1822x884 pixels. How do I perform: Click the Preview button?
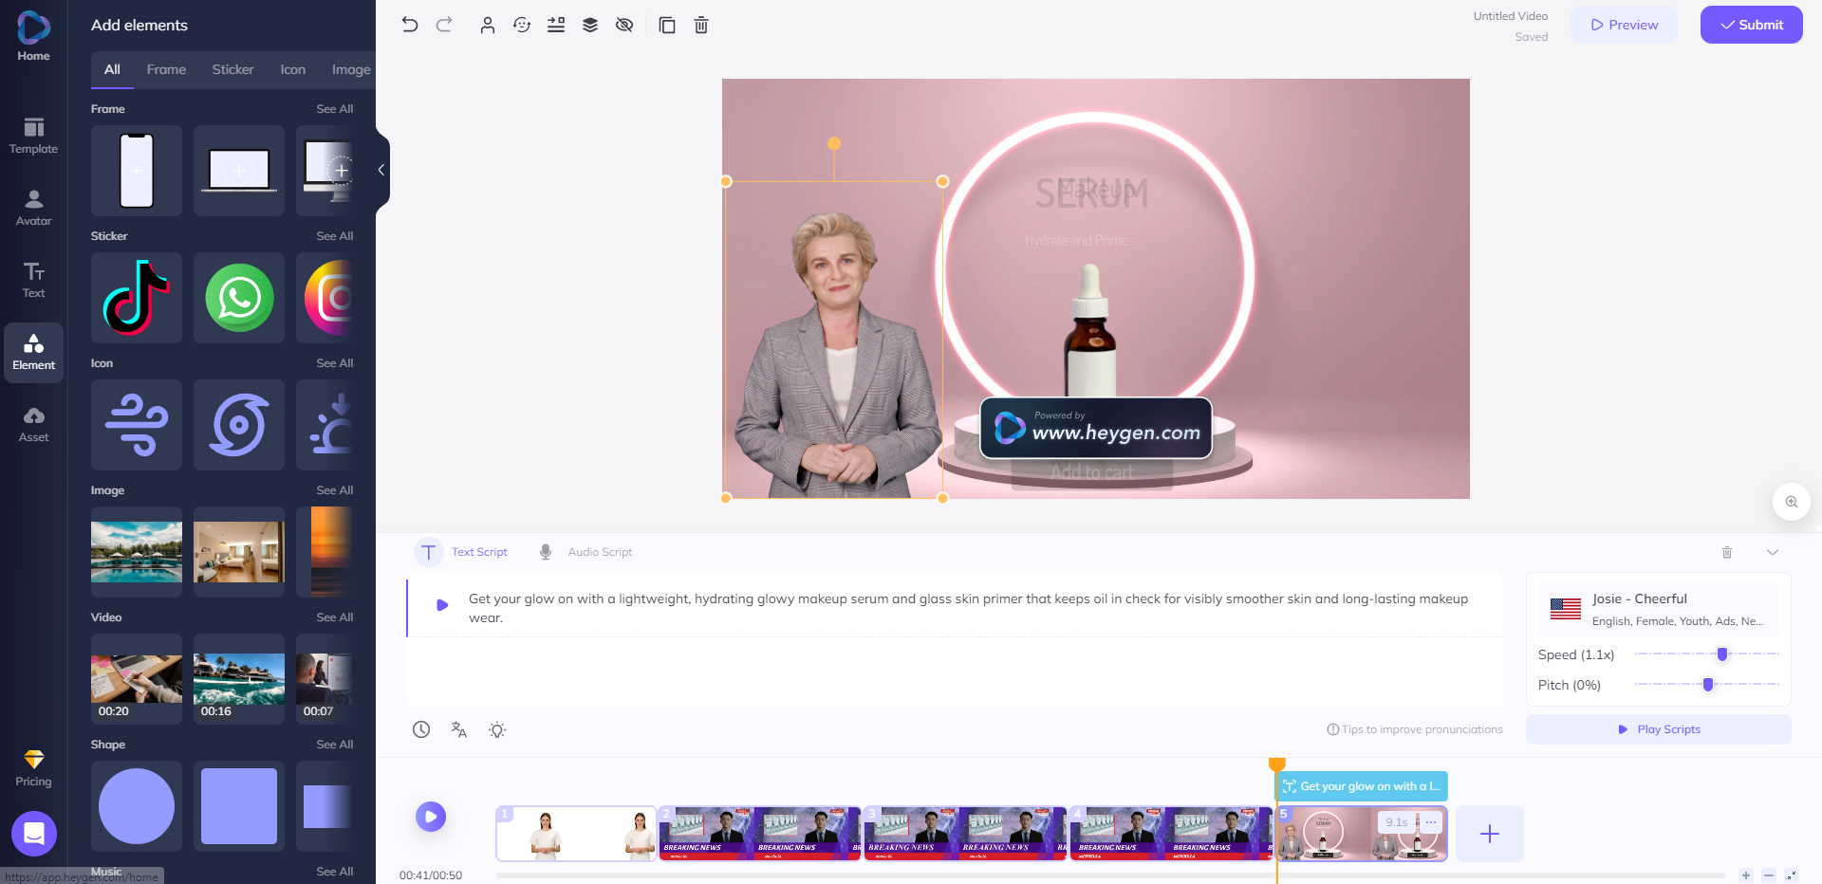pos(1625,25)
